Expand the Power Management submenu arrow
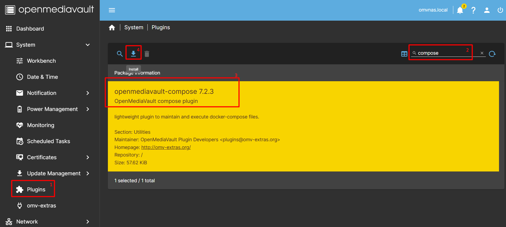The image size is (506, 227). [x=88, y=109]
